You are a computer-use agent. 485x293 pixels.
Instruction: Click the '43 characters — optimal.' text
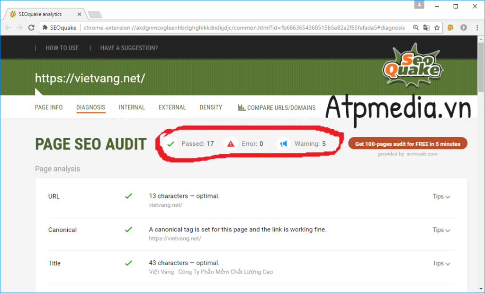[x=184, y=263]
